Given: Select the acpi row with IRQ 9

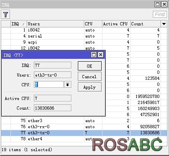Looking at the screenshot, I should pos(84,42).
